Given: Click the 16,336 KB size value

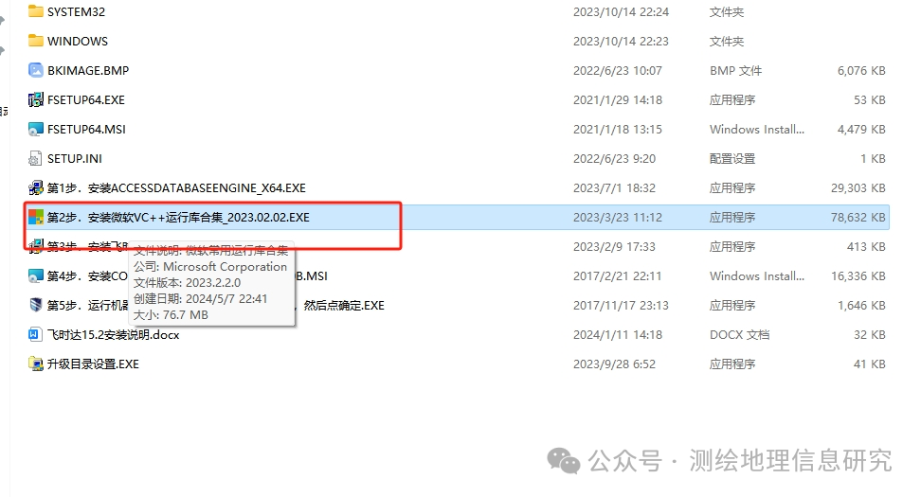Looking at the screenshot, I should [858, 275].
